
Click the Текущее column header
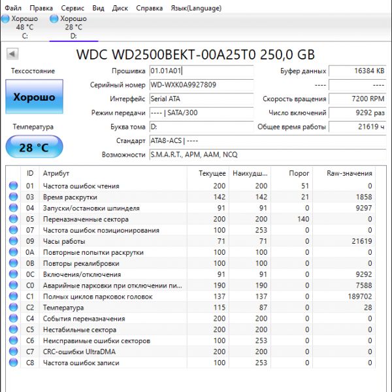pyautogui.click(x=208, y=173)
